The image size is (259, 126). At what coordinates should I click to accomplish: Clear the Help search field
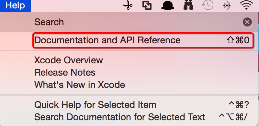tap(247, 22)
